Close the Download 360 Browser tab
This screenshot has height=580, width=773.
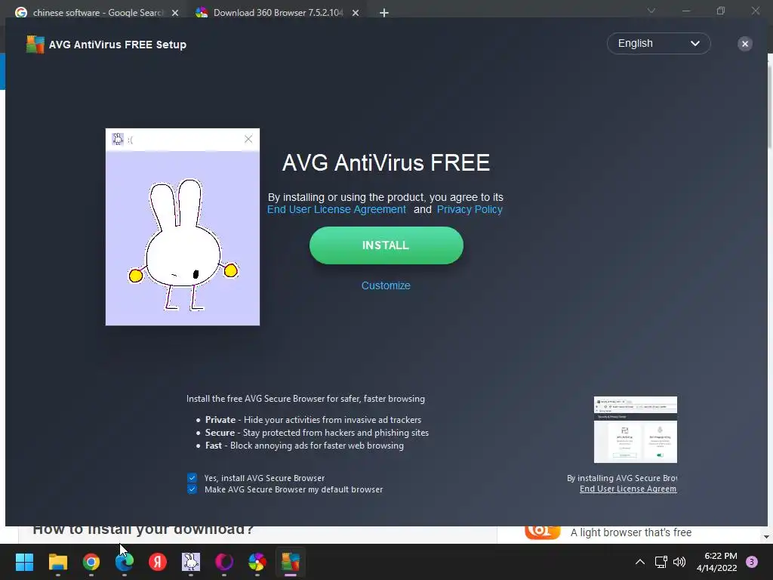[x=356, y=13]
